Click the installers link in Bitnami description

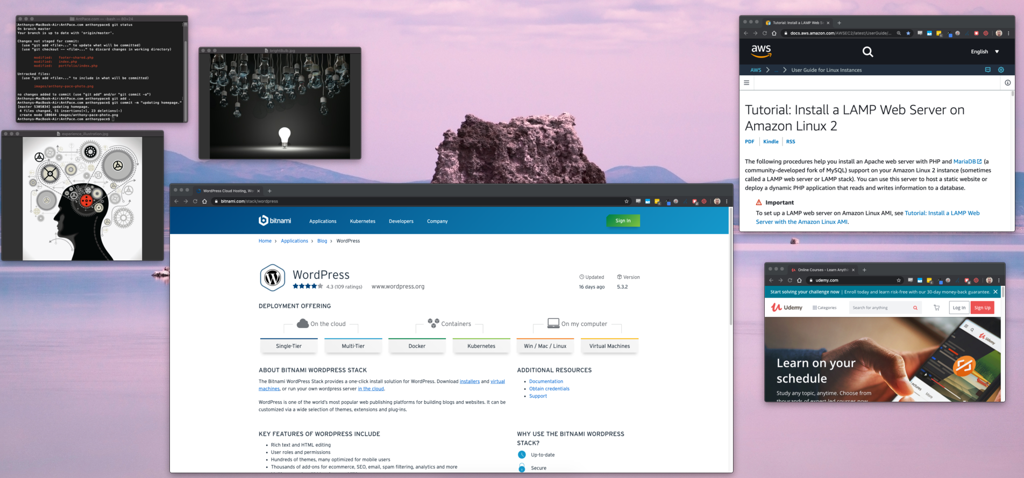470,381
